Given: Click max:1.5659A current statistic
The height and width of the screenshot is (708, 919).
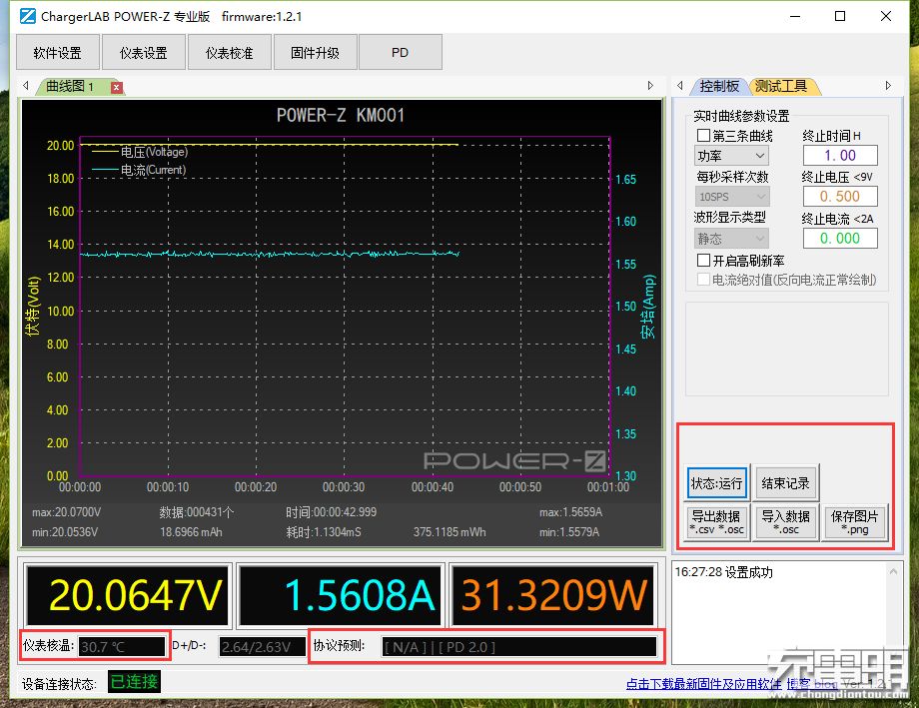Looking at the screenshot, I should coord(570,512).
